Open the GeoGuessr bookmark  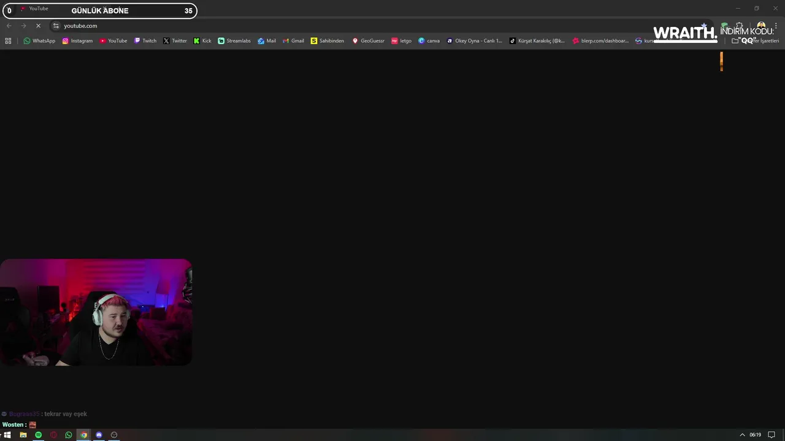click(x=368, y=41)
